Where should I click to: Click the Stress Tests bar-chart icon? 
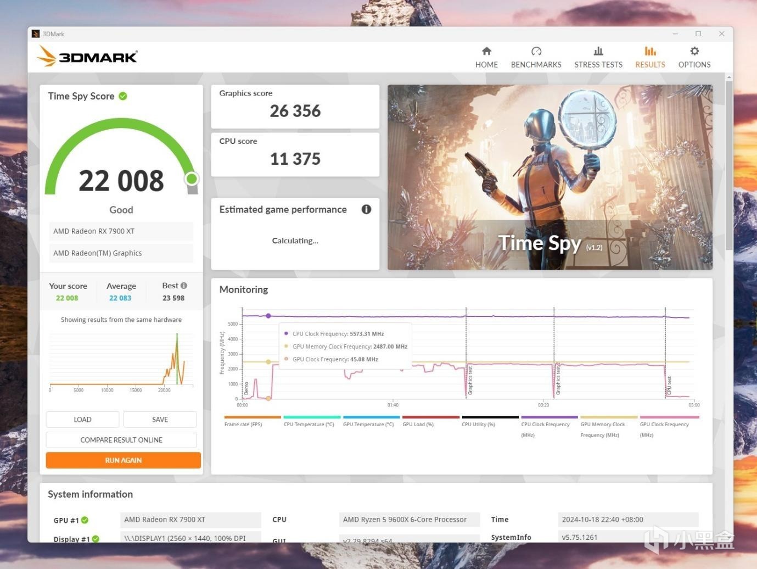[598, 51]
